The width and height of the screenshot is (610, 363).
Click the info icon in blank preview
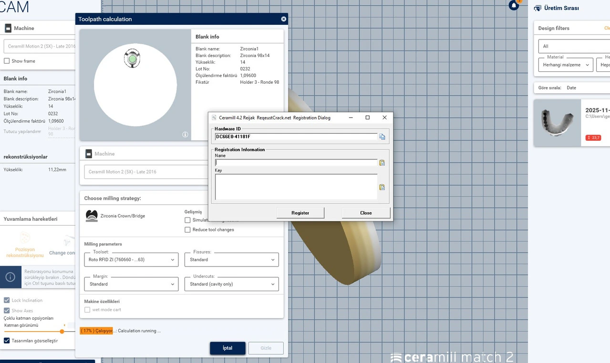185,135
